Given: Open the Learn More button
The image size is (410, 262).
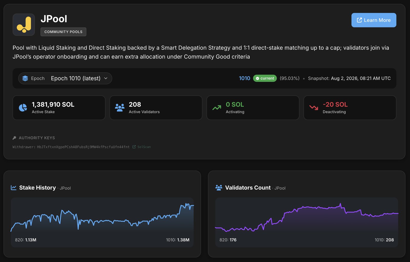Looking at the screenshot, I should coord(374,20).
